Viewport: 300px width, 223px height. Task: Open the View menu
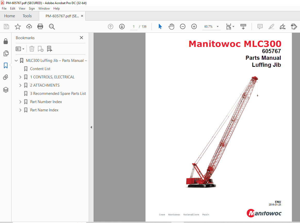coord(22,9)
